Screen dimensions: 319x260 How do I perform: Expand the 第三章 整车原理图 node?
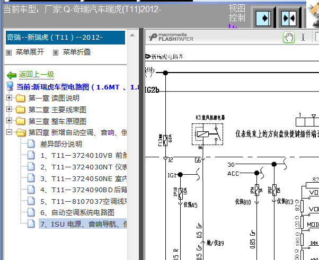tap(9, 121)
